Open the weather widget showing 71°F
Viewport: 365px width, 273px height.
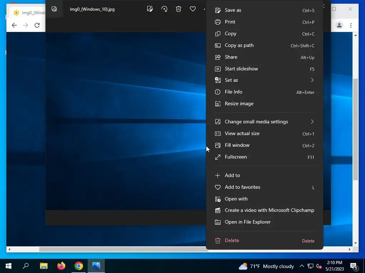266,266
